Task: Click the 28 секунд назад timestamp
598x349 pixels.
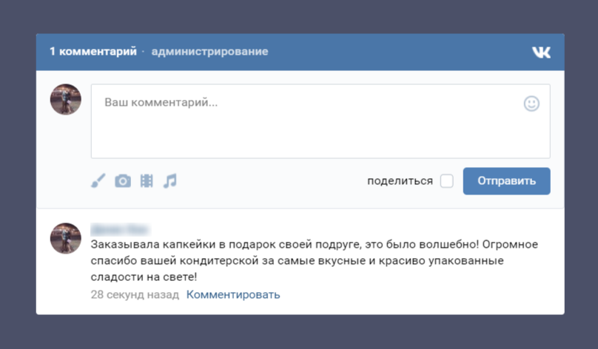Action: (135, 295)
